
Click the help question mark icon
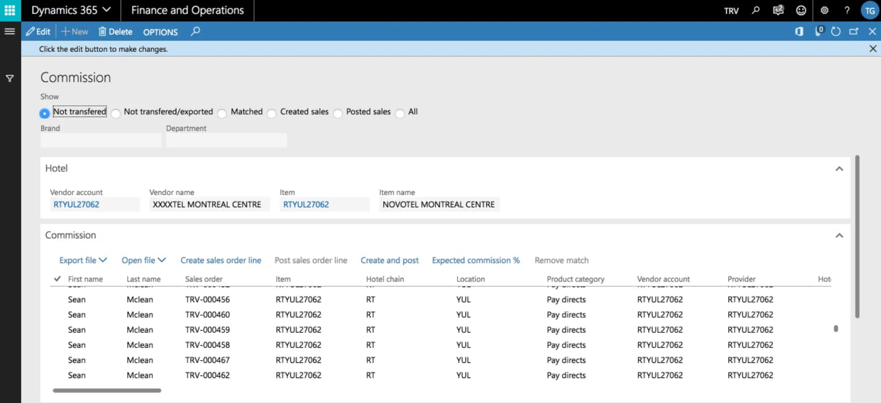point(847,10)
